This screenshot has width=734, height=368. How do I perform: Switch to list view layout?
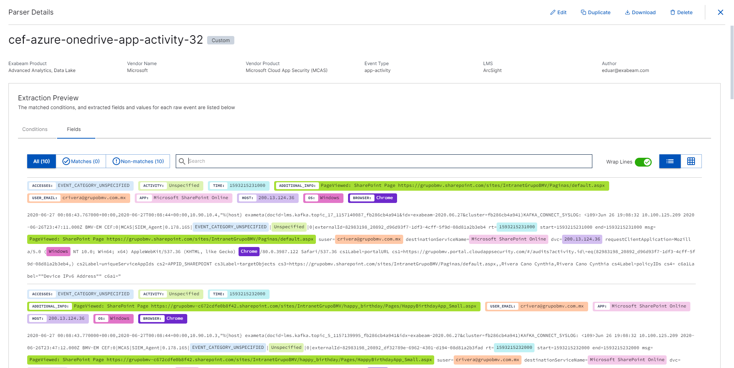point(670,161)
